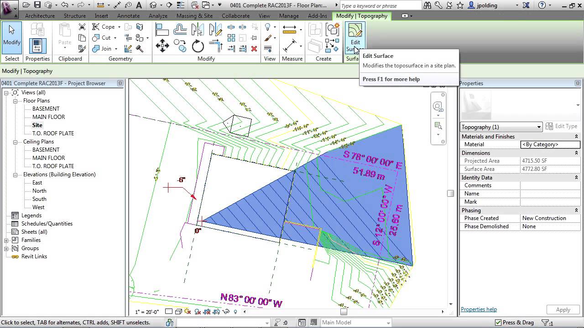Choose Mirror - Draw Axis tool
584x328 pixels.
(215, 30)
